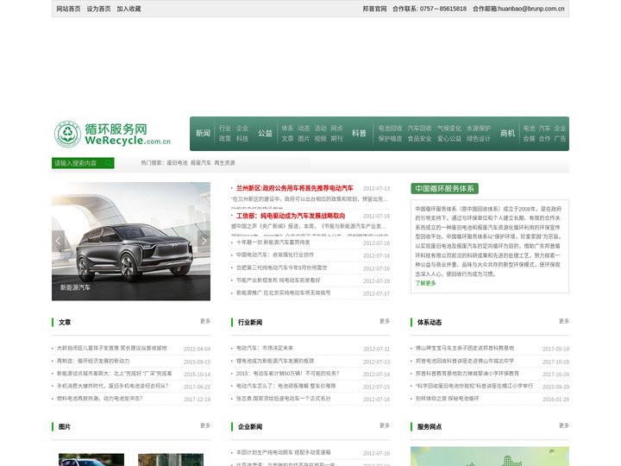This screenshot has width=621, height=466.
Task: Click 网站首页 link in top bar
Action: click(68, 9)
